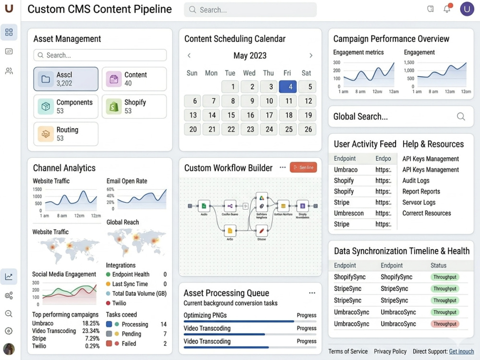Open Asset Processing Queue options menu
Screen dimensions: 480x360
coord(312,293)
